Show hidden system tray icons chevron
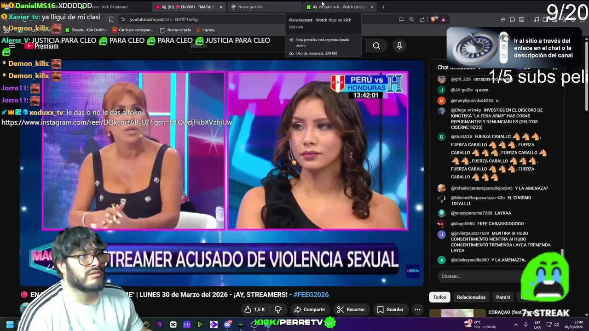Viewport: 589px width, 331px height. [515, 325]
